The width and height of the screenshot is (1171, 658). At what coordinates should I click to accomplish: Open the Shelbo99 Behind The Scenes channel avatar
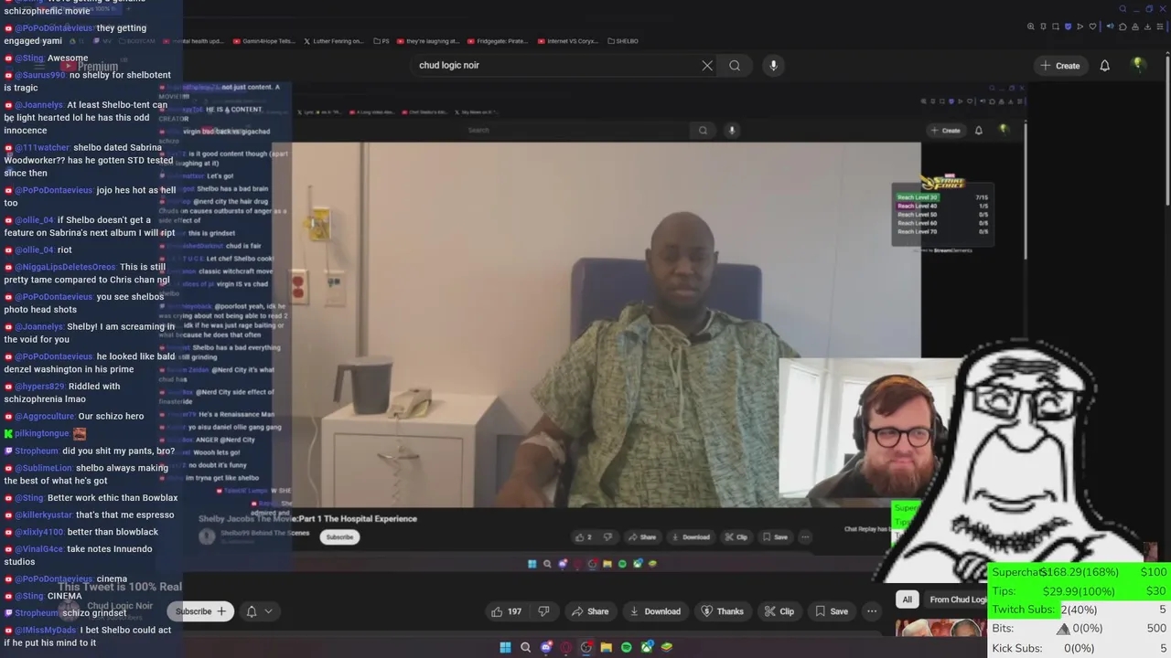[207, 536]
